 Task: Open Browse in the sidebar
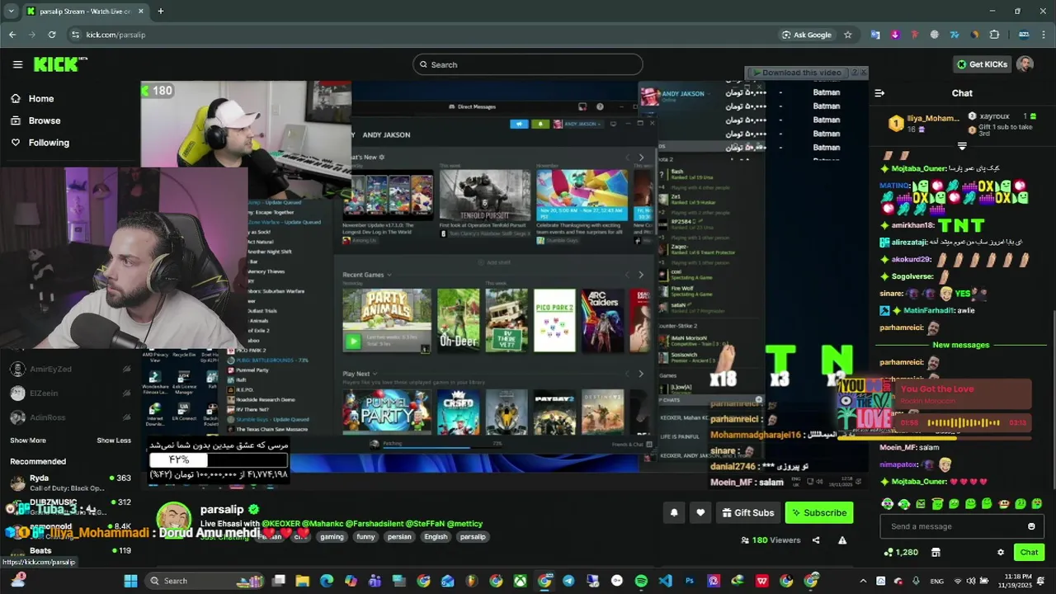[45, 120]
